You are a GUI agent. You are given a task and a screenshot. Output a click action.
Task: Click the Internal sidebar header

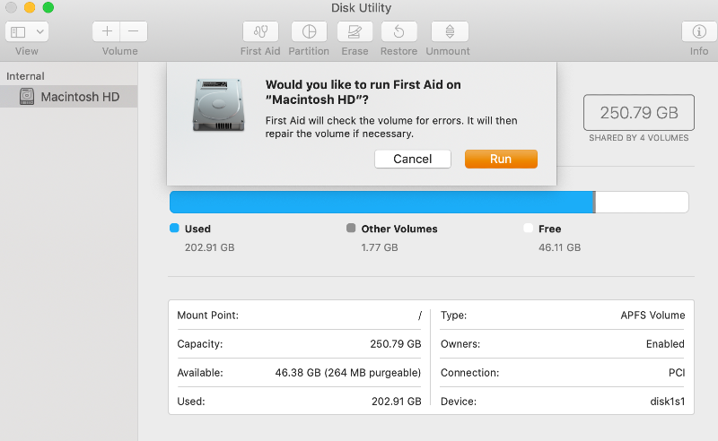point(25,76)
